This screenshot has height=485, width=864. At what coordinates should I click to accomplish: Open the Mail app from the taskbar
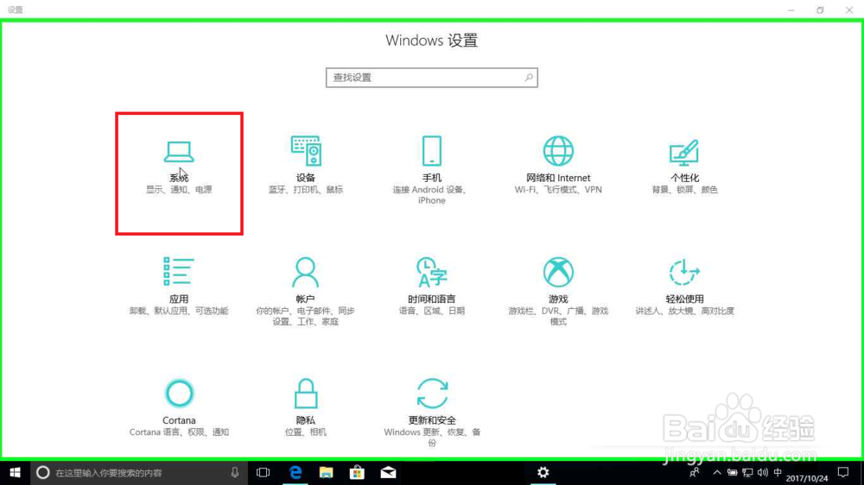[388, 472]
